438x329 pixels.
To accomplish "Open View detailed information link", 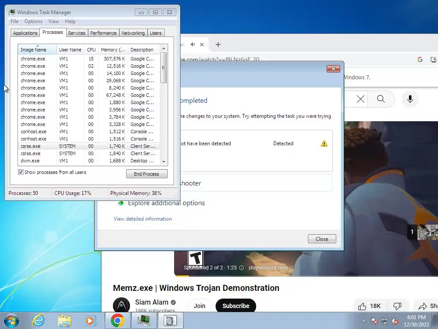I will (x=143, y=219).
